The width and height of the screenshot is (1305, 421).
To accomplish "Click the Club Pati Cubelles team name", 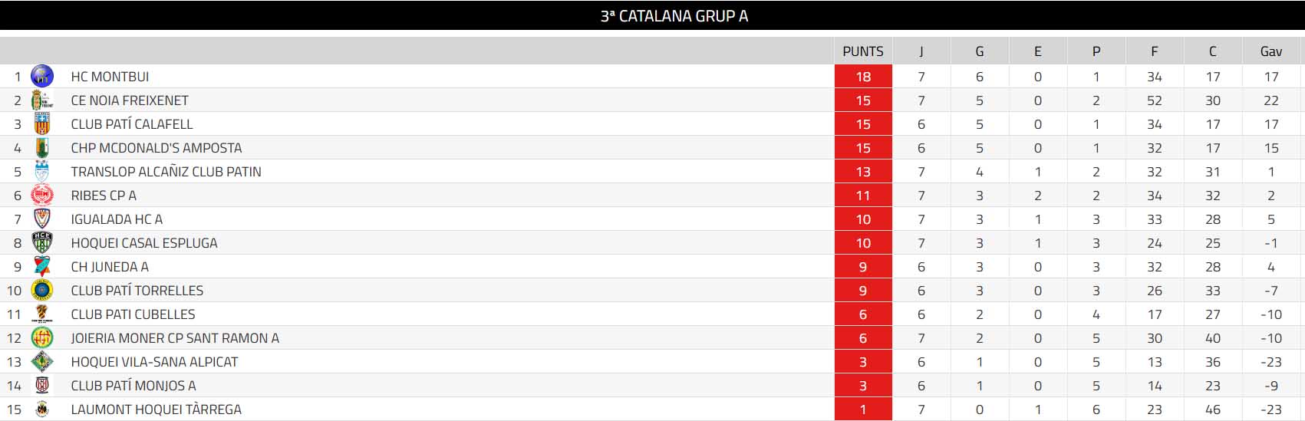I will pyautogui.click(x=133, y=314).
